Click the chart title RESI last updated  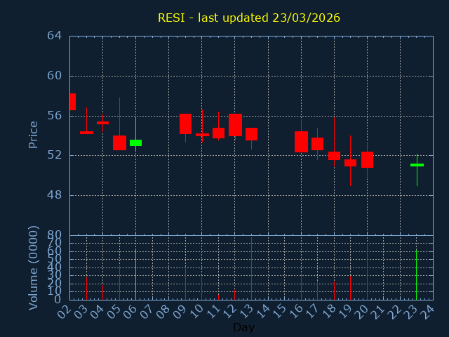pos(248,18)
